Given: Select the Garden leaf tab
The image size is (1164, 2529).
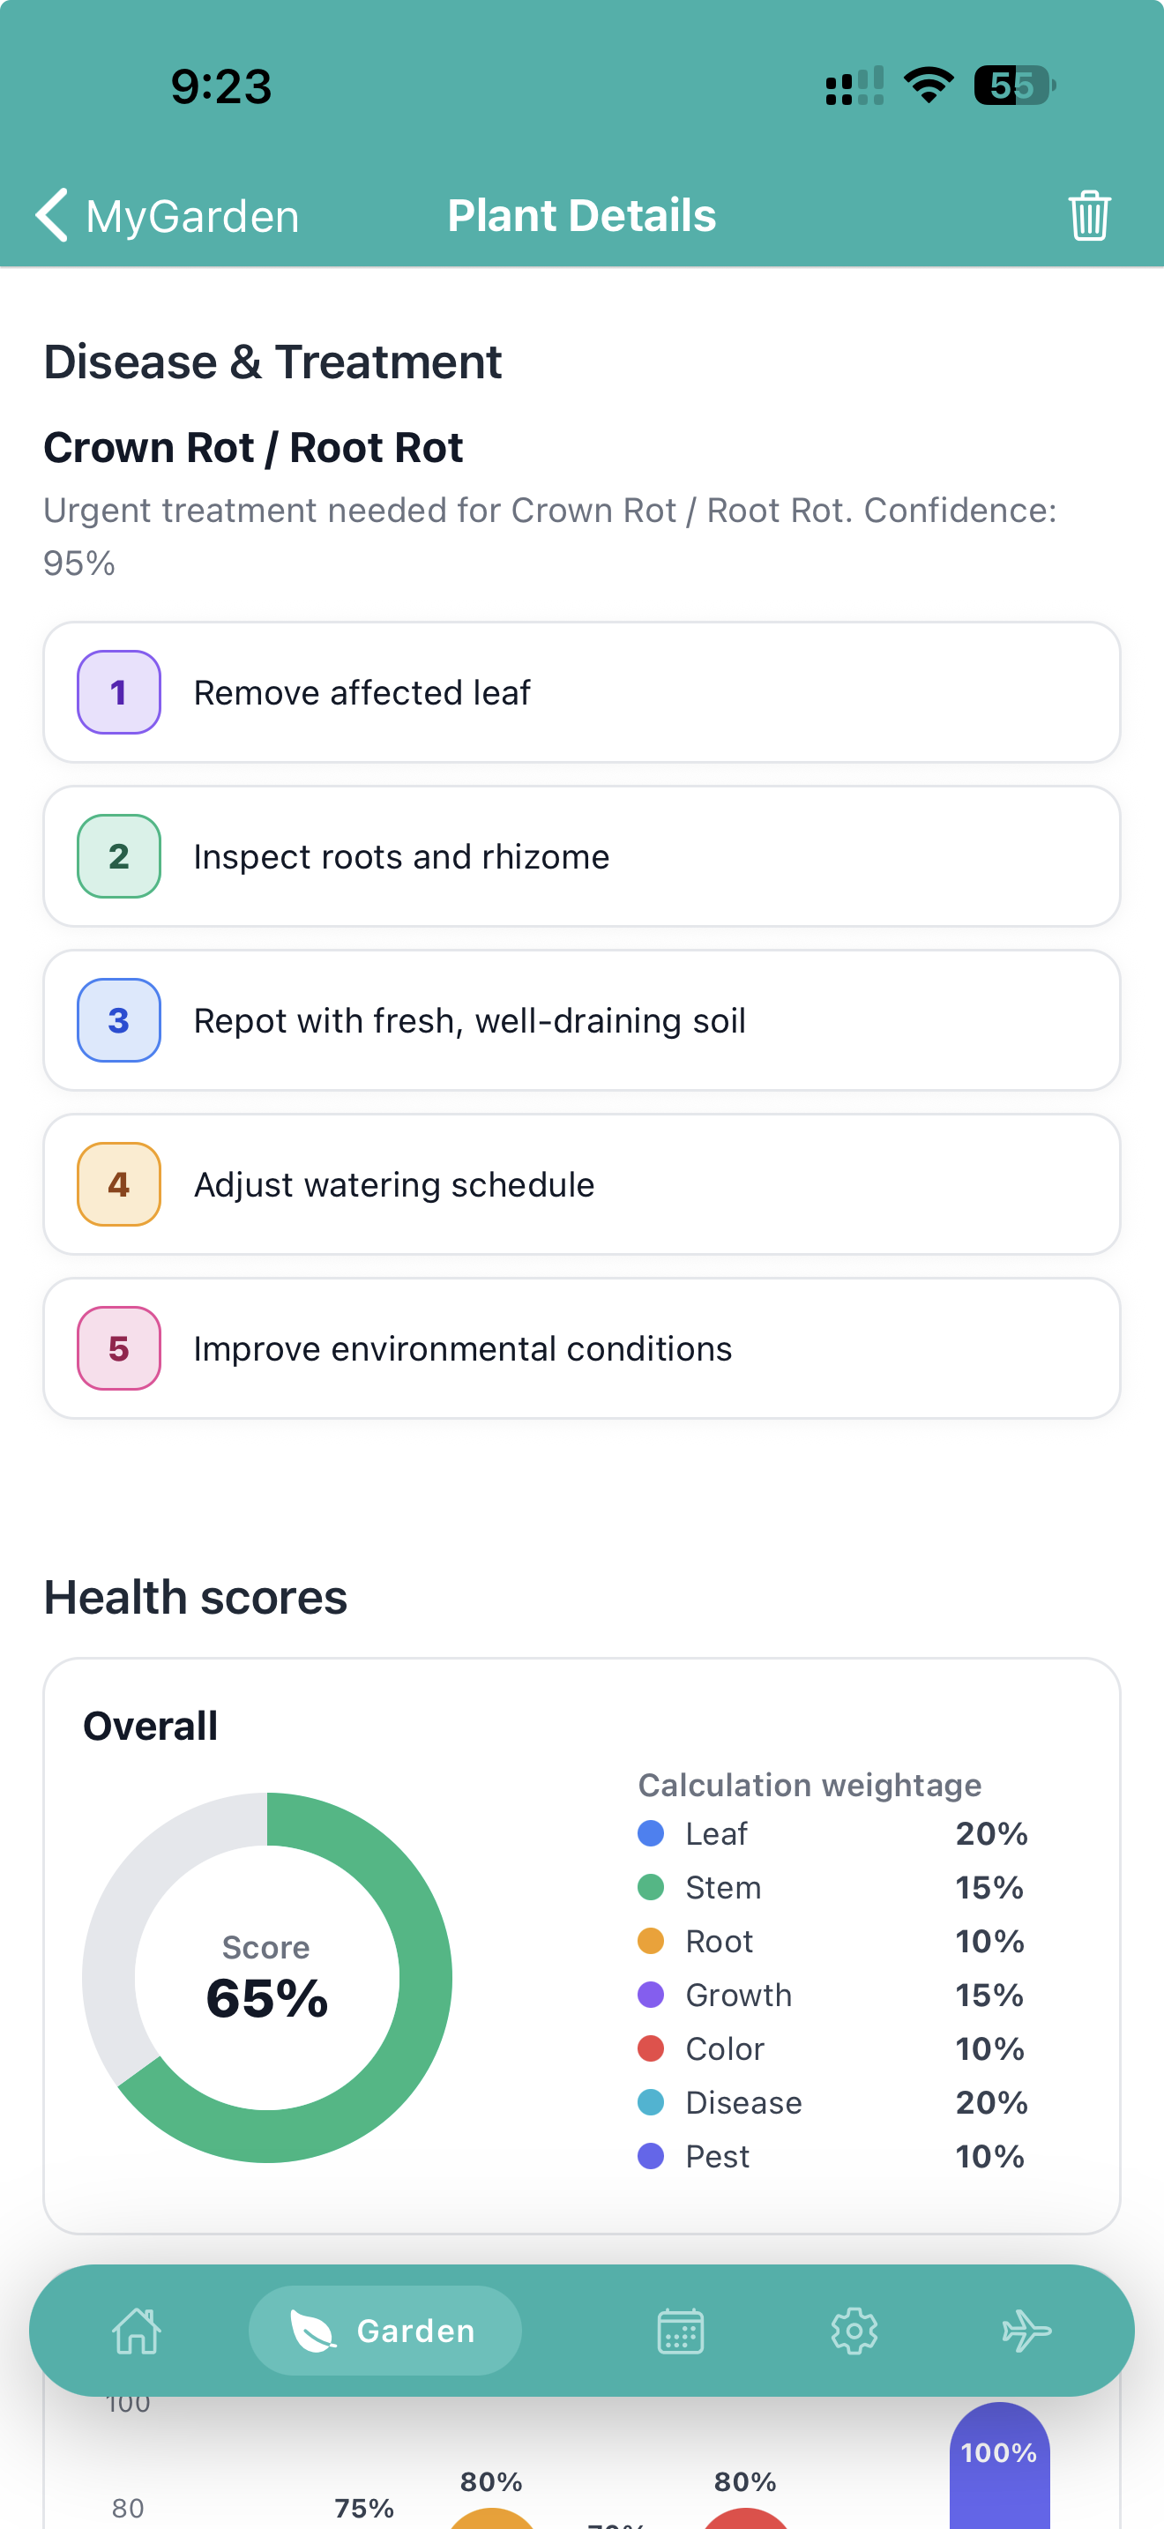Looking at the screenshot, I should point(384,2330).
